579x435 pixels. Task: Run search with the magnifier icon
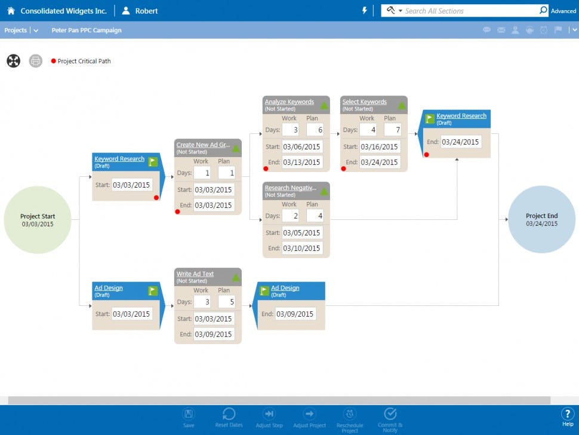(543, 10)
